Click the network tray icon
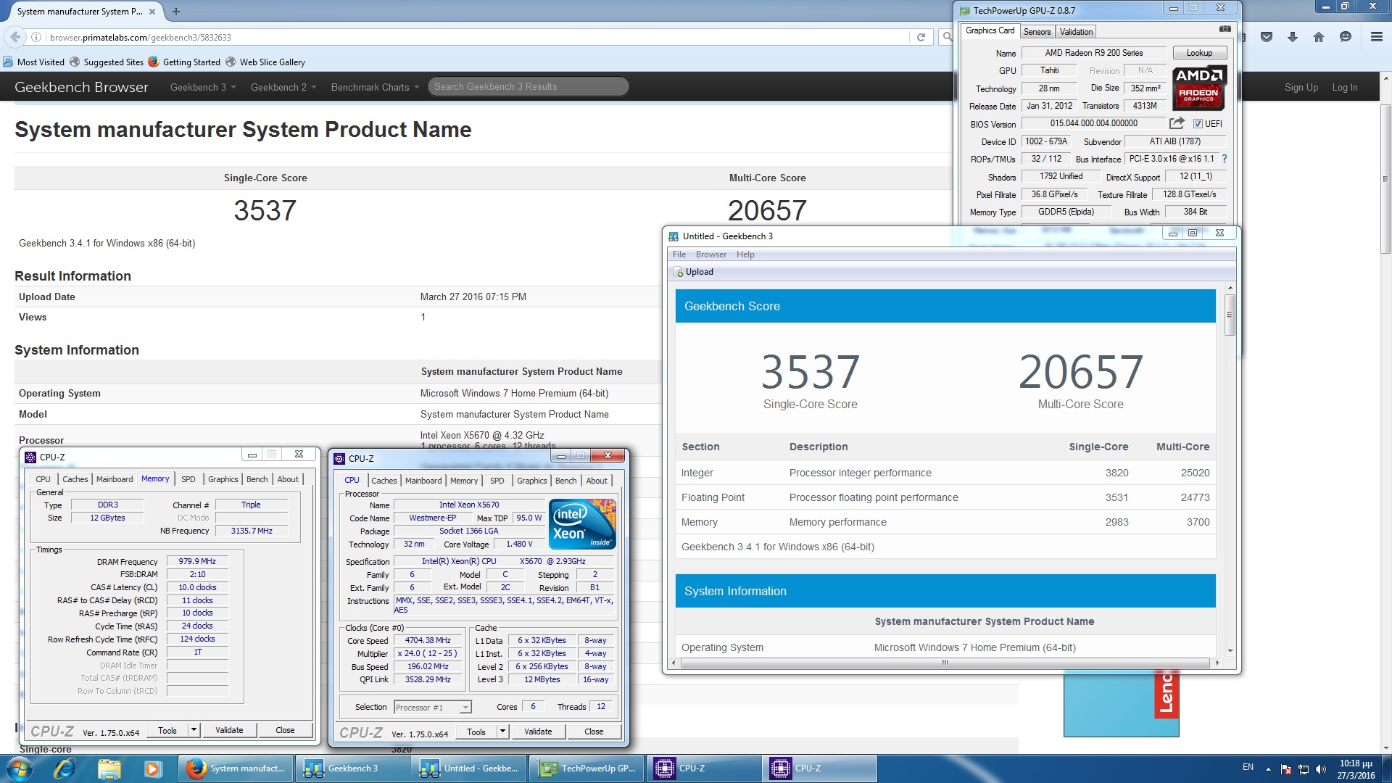1392x783 pixels. [x=1303, y=769]
